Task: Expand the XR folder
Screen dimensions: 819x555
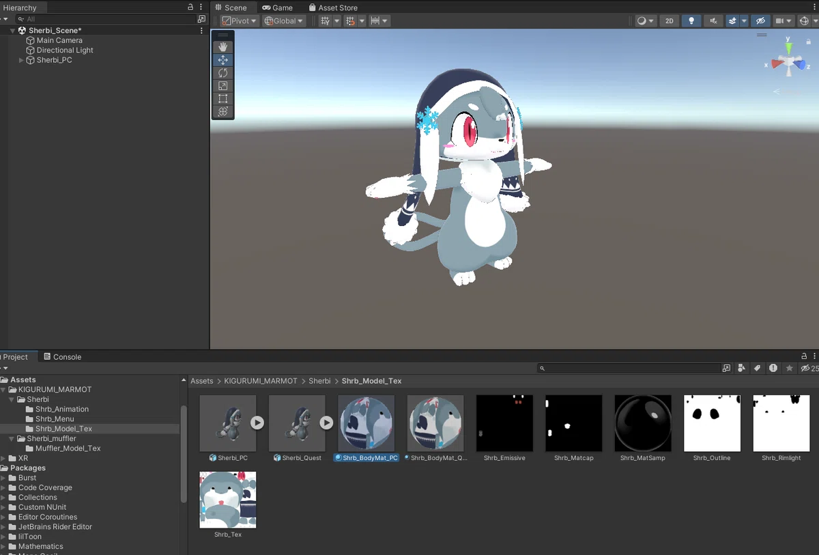Action: point(4,458)
